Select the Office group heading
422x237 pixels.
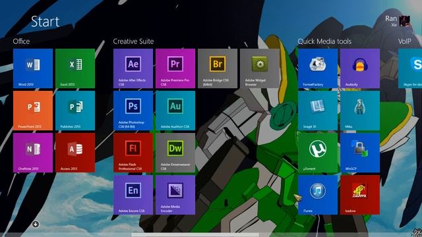pos(21,41)
